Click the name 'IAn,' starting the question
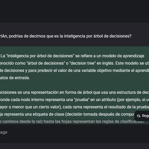149x149 pixels. [4, 36]
